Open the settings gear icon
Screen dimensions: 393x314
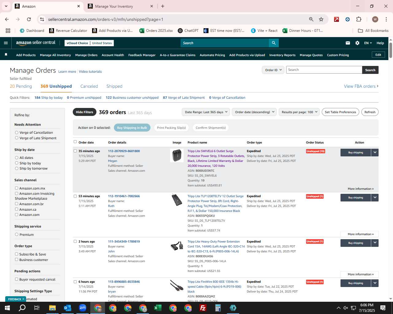coord(357,43)
